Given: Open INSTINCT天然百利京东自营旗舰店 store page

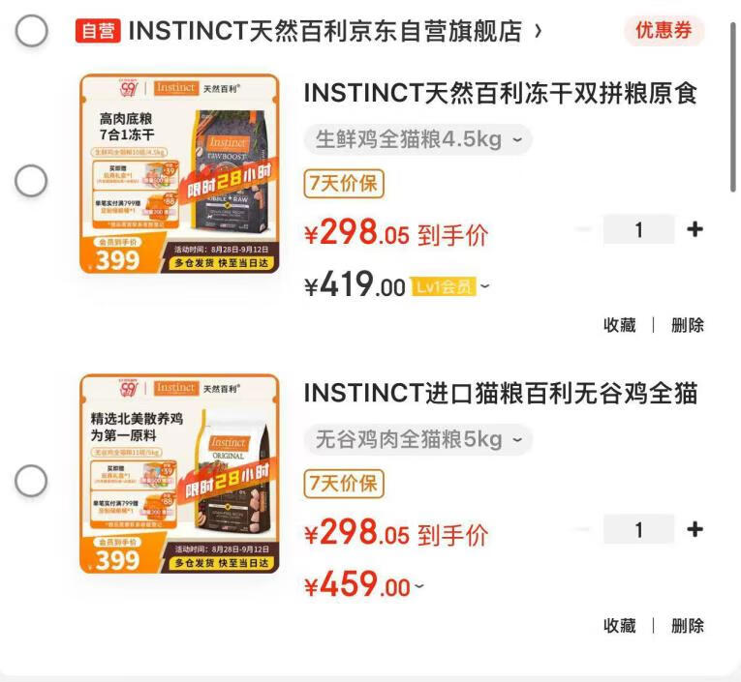Looking at the screenshot, I should click(x=335, y=32).
